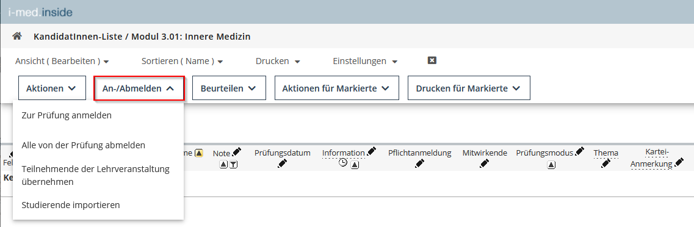Click the Thema column header
Viewport: 694px width, 227px height.
(x=606, y=153)
